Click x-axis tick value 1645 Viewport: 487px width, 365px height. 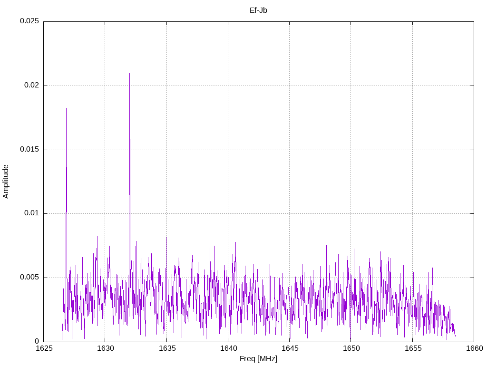pyautogui.click(x=290, y=348)
